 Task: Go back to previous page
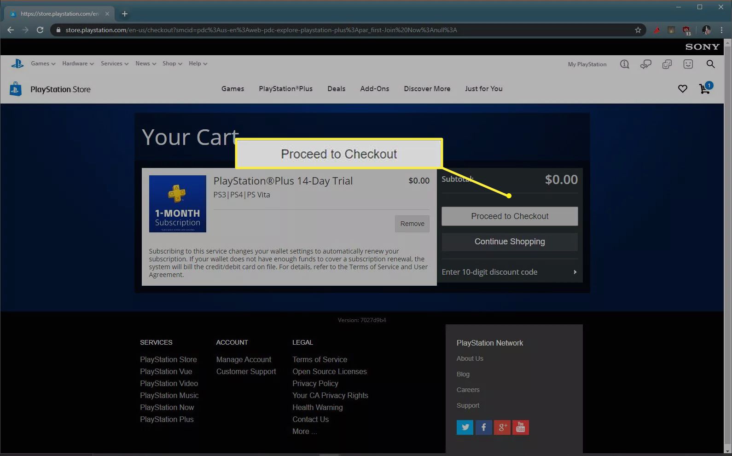(x=11, y=30)
